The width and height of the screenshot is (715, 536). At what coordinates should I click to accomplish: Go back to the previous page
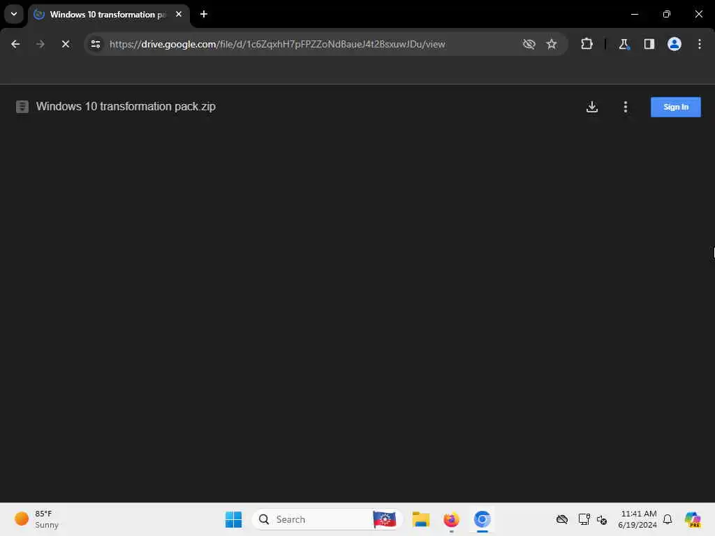point(15,44)
